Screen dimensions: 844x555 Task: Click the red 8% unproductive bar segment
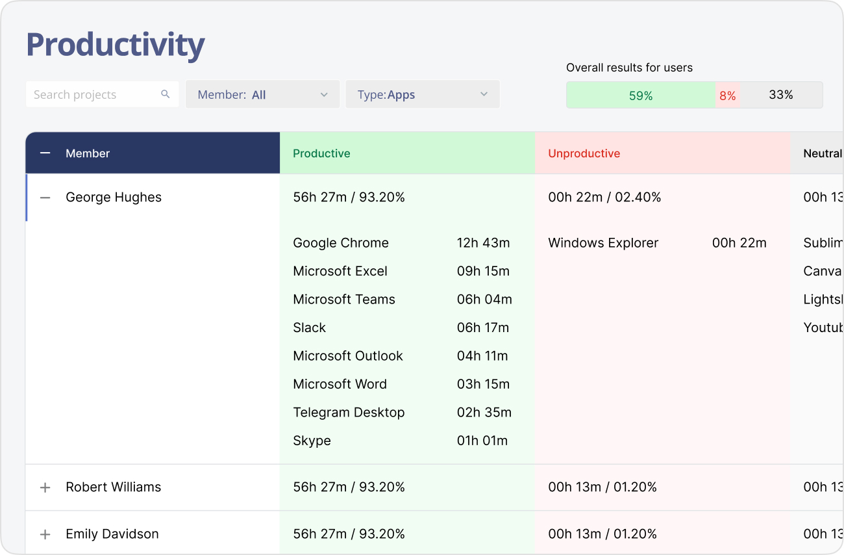(x=727, y=96)
